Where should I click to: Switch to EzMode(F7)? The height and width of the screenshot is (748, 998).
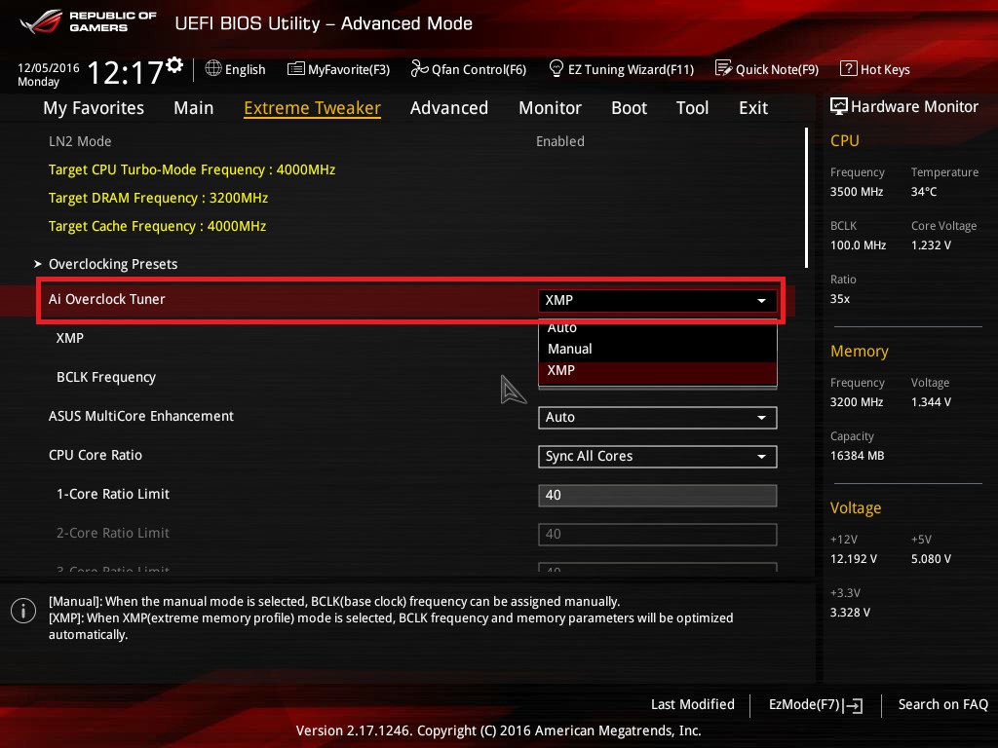tap(816, 705)
